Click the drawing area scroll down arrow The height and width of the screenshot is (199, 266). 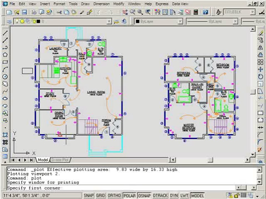pos(253,154)
